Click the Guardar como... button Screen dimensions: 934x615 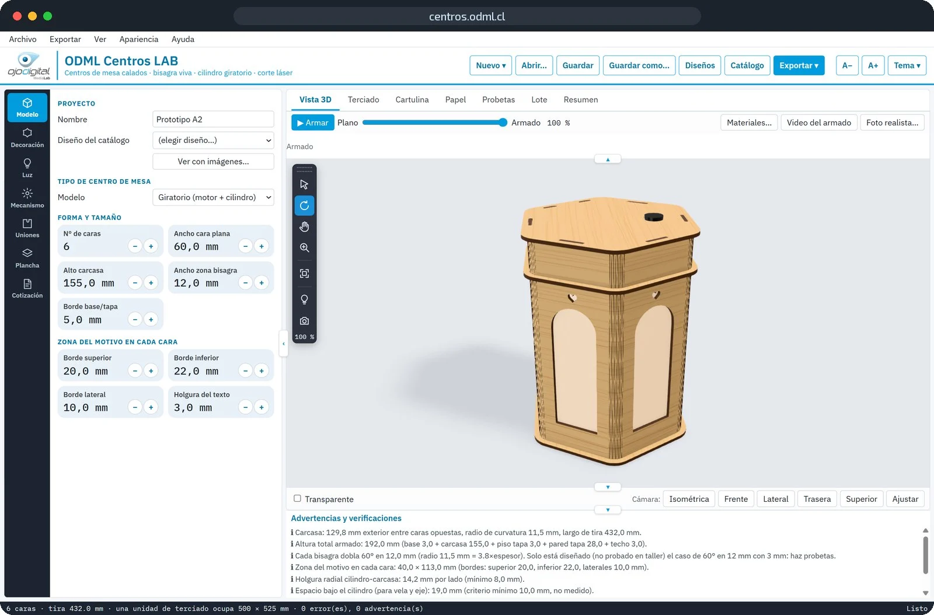639,65
